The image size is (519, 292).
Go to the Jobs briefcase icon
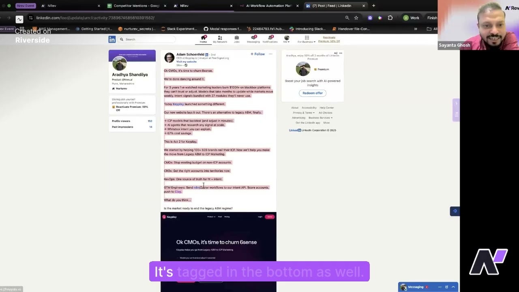pos(236,39)
